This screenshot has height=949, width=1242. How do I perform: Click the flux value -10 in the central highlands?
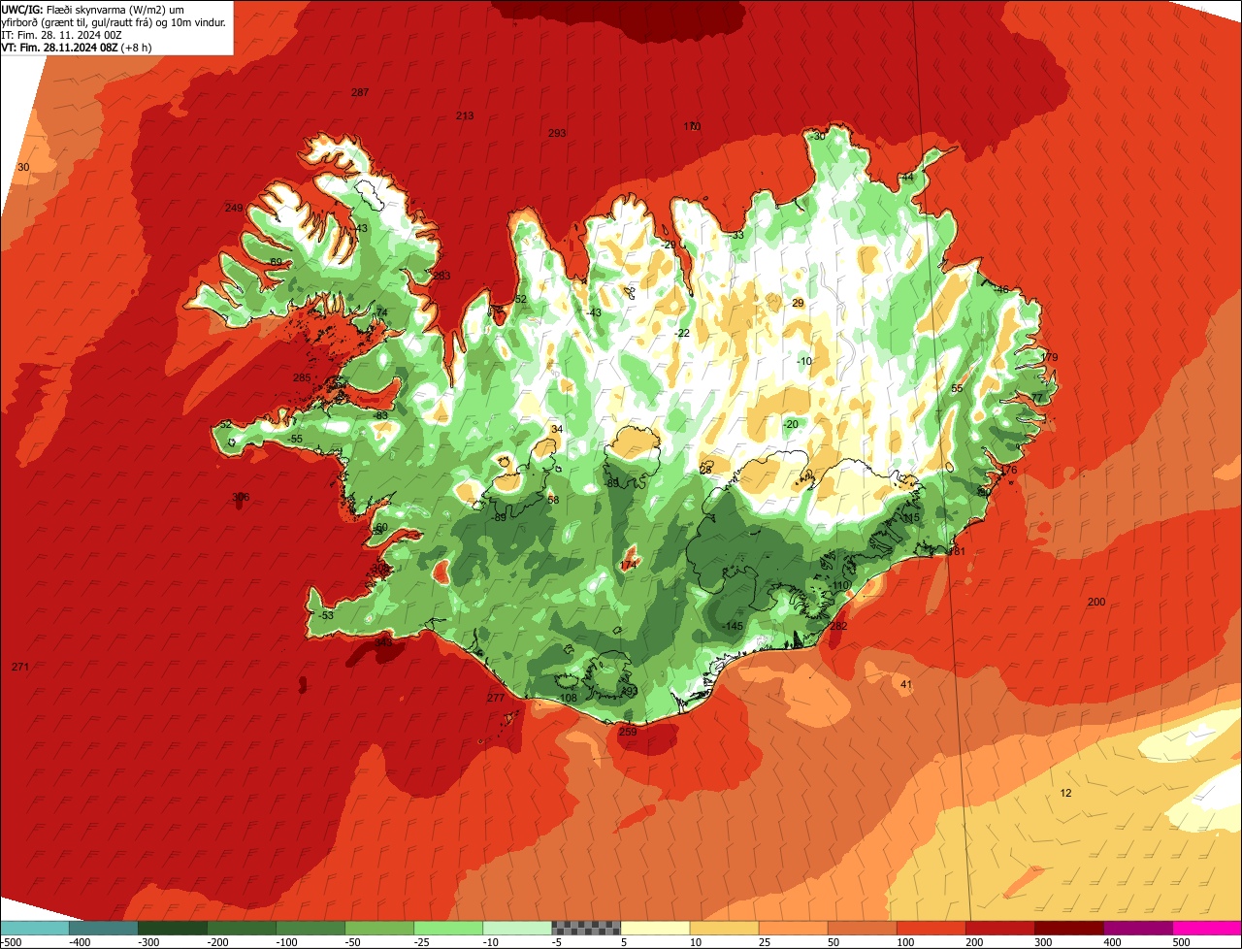pyautogui.click(x=803, y=361)
